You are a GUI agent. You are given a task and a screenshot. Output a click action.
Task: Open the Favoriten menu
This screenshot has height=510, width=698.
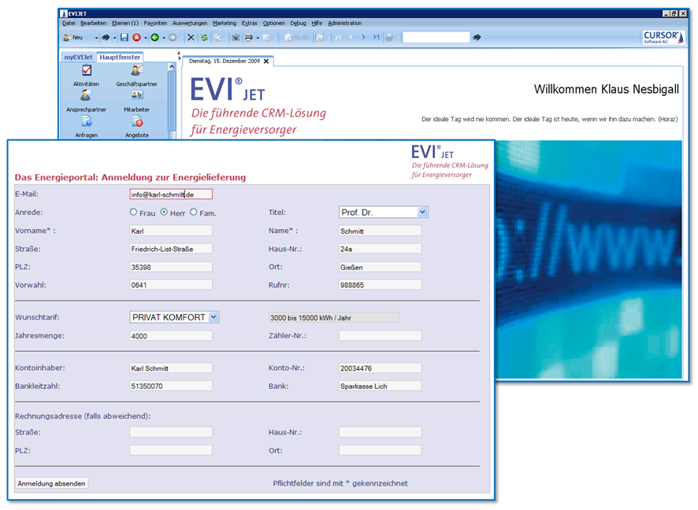pyautogui.click(x=155, y=23)
